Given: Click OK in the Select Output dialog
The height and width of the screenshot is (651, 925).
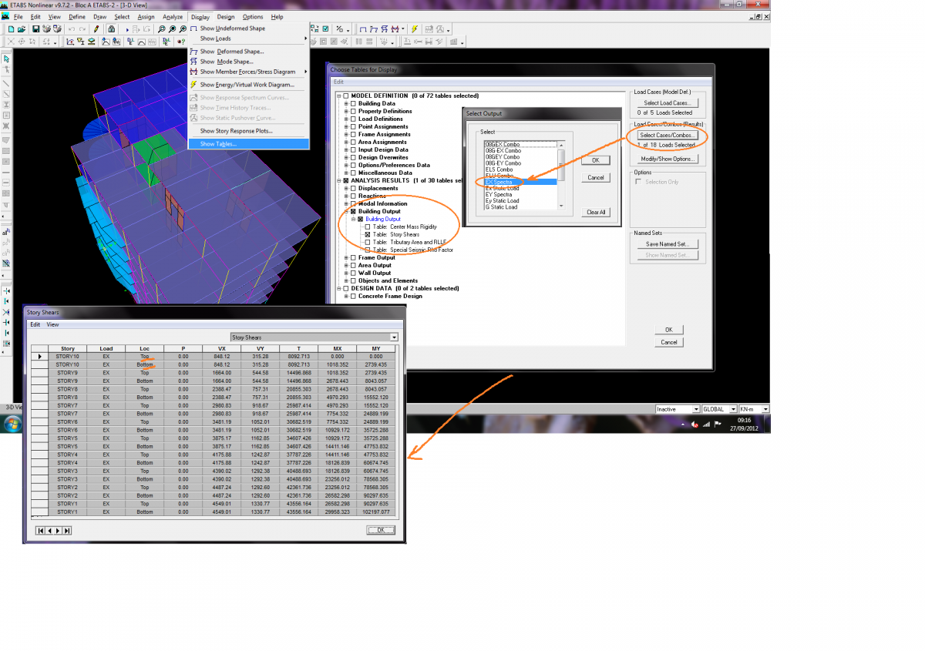Looking at the screenshot, I should pos(596,160).
